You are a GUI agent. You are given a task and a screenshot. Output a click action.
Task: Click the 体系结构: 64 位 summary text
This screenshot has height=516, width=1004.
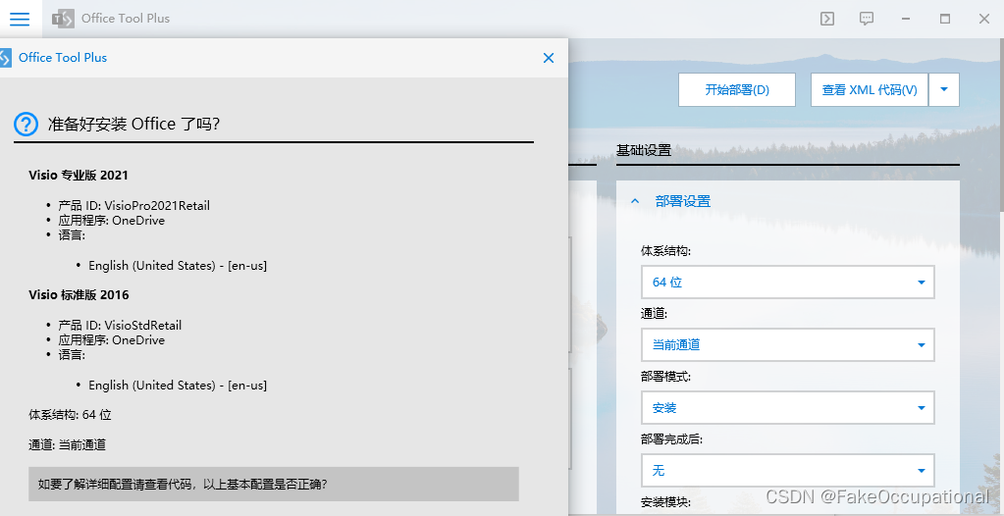(x=70, y=415)
